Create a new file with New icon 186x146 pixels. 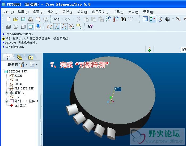9,19
